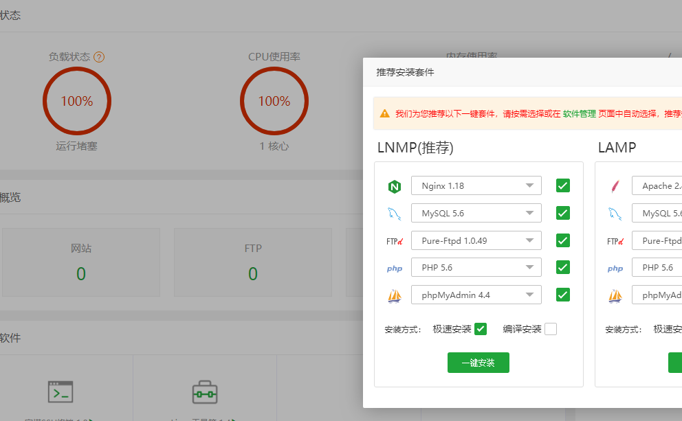Click the FTP count card
682x421 pixels.
coord(253,262)
